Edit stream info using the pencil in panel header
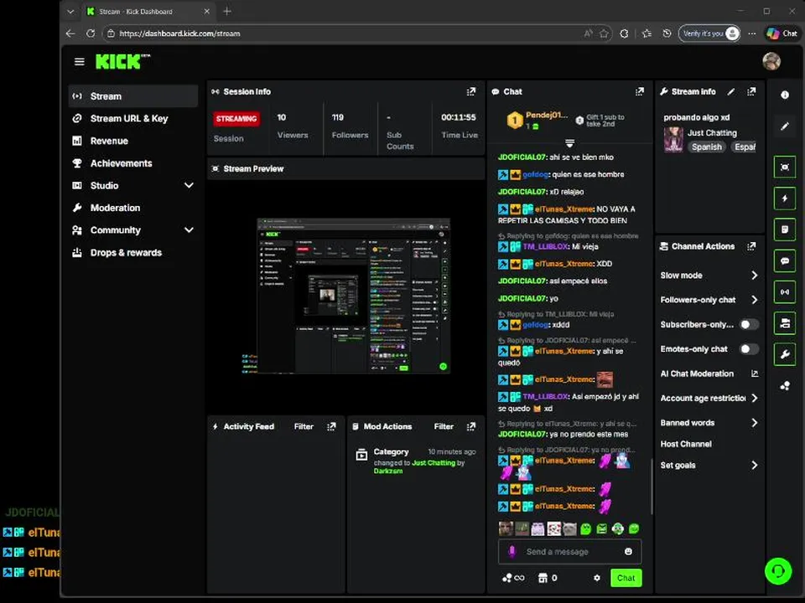The image size is (805, 603). click(x=730, y=92)
